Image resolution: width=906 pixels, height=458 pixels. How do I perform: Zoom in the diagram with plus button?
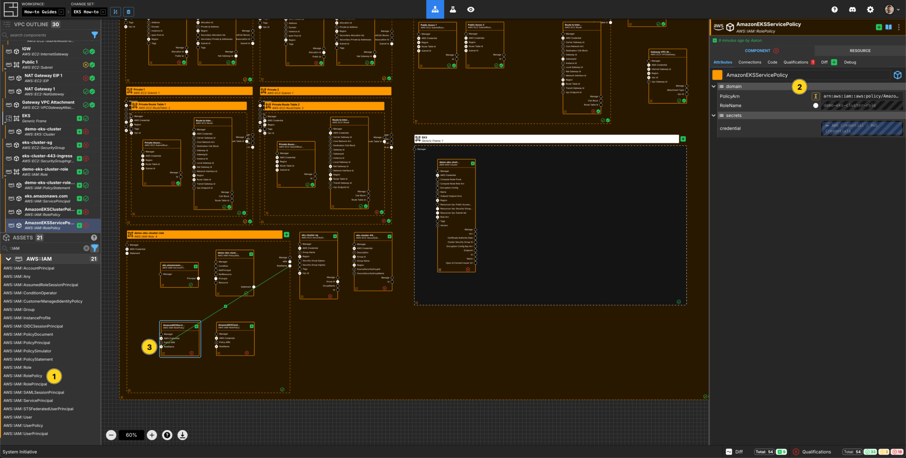152,435
